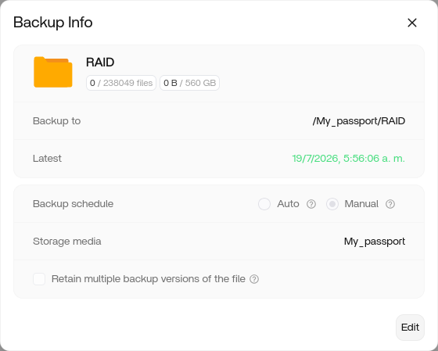Click the Auto schedule label text

(x=288, y=204)
